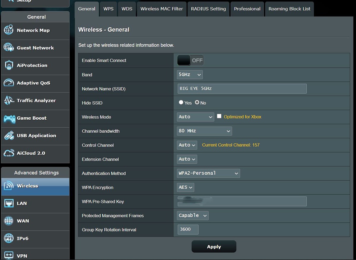The image size is (356, 260).
Task: Open the Authentication Method dropdown
Action: (208, 173)
